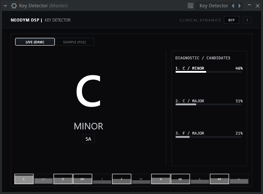Click the A note key
This screenshot has width=263, height=194.
pyautogui.click(x=200, y=179)
